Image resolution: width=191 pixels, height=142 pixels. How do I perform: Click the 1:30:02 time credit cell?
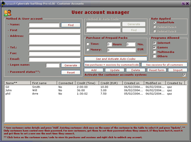tap(82, 94)
